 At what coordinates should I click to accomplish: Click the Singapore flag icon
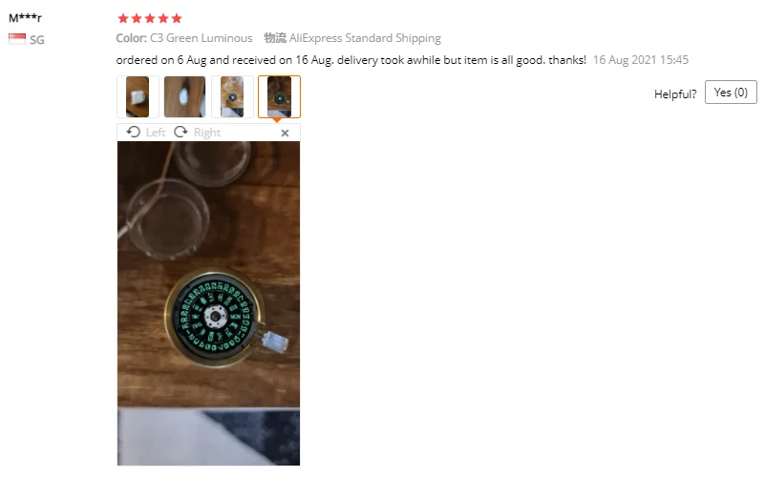17,39
